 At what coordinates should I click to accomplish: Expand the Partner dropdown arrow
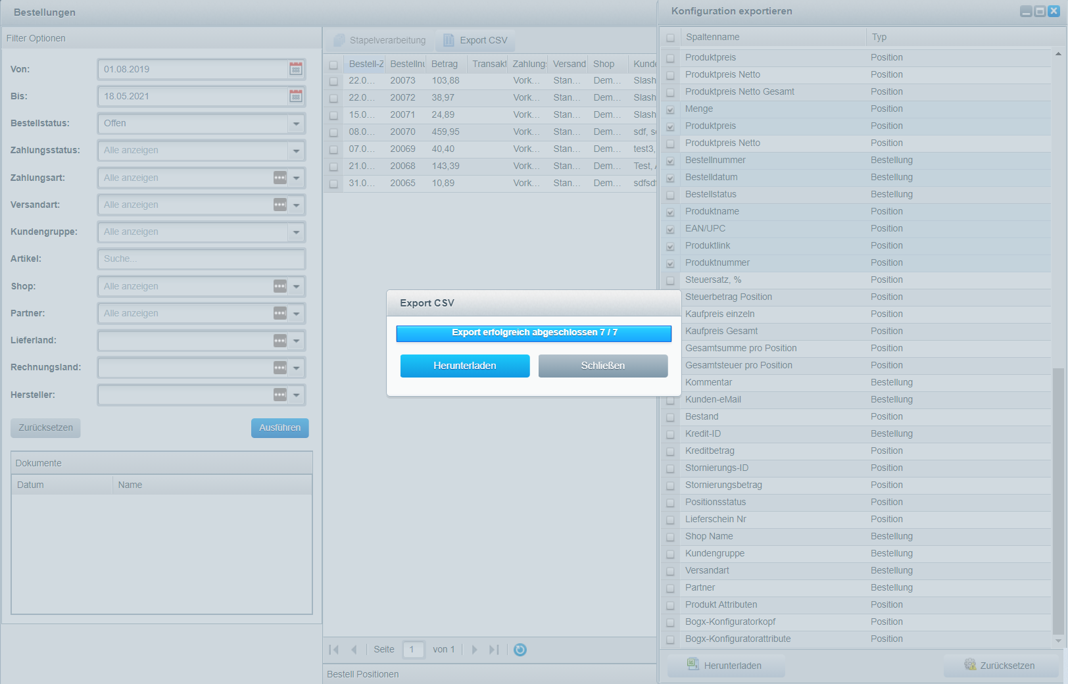click(x=296, y=313)
